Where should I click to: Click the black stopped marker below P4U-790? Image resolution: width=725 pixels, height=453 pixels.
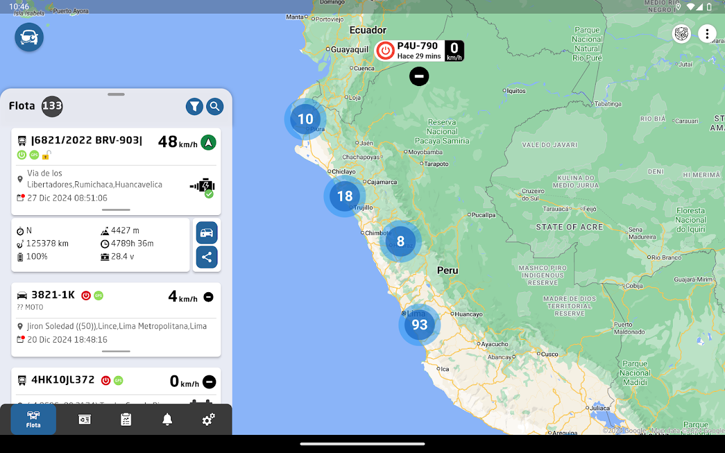[419, 76]
